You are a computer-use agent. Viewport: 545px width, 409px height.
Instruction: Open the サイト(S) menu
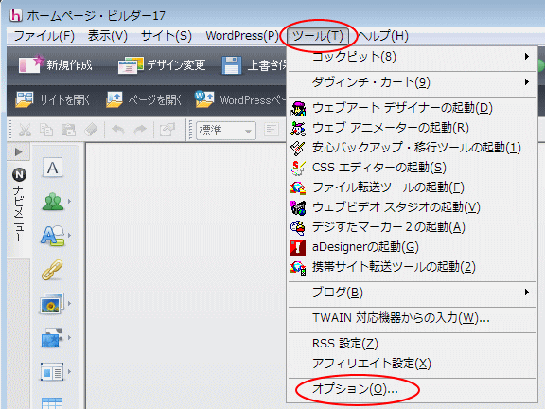click(167, 35)
